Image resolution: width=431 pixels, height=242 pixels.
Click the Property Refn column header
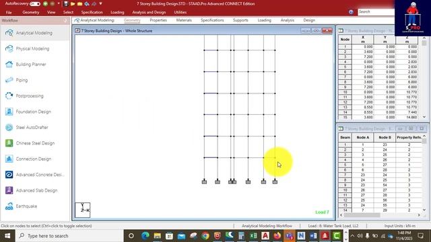[409, 137]
